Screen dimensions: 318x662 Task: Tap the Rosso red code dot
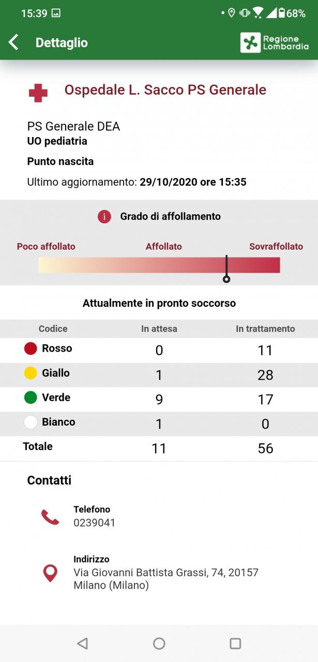[31, 349]
